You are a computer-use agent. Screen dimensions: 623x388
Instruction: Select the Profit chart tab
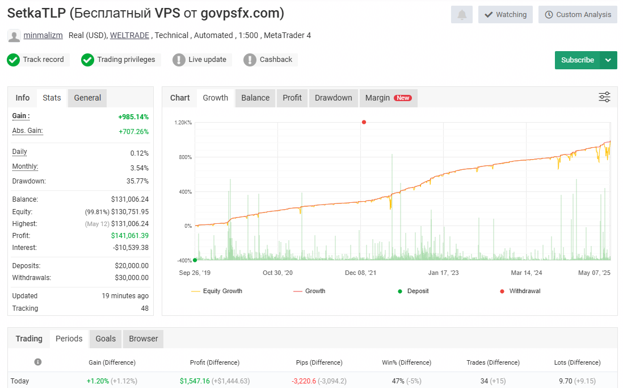pyautogui.click(x=292, y=98)
